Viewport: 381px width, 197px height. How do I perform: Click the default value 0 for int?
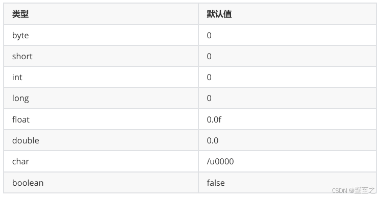point(209,77)
